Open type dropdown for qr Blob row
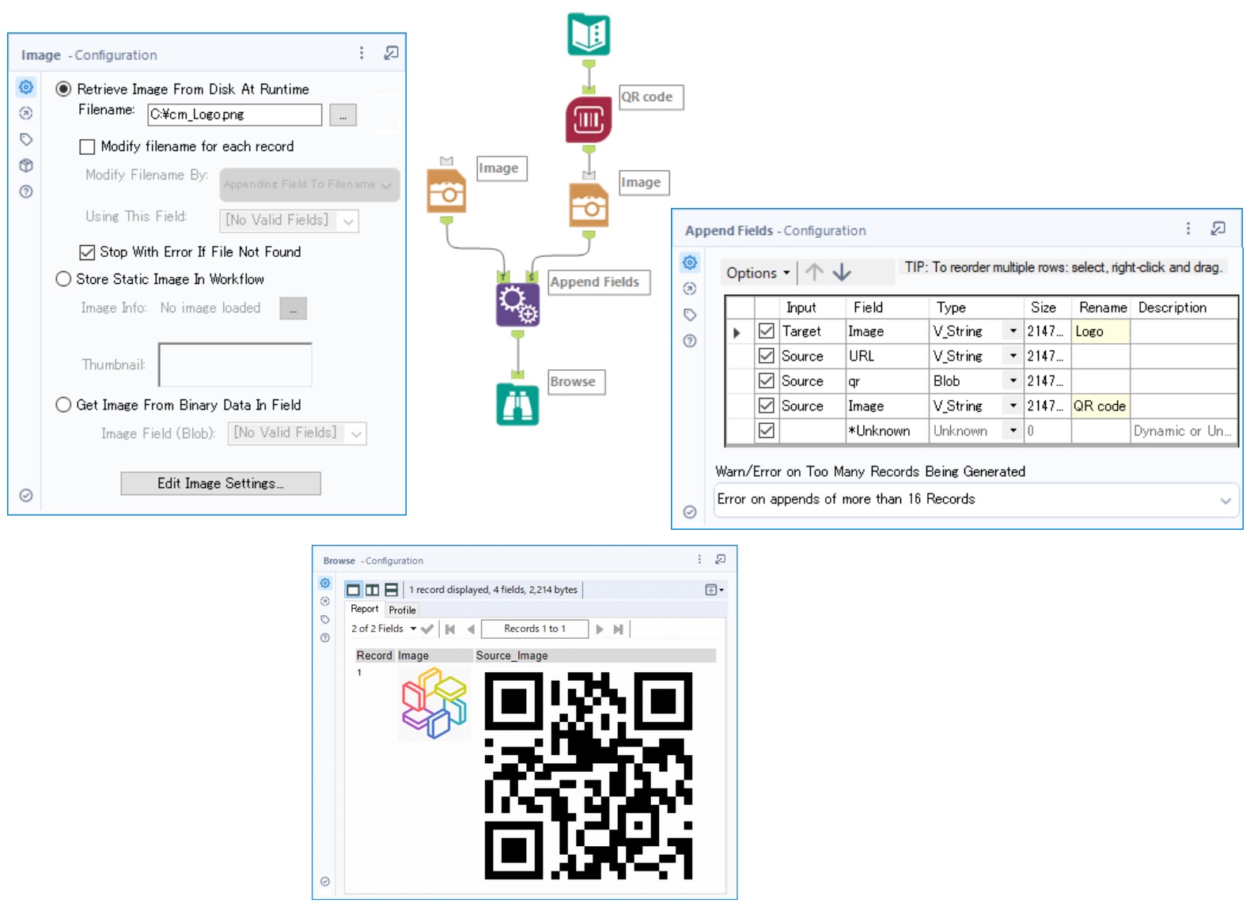Image resolution: width=1250 pixels, height=907 pixels. pos(1013,380)
